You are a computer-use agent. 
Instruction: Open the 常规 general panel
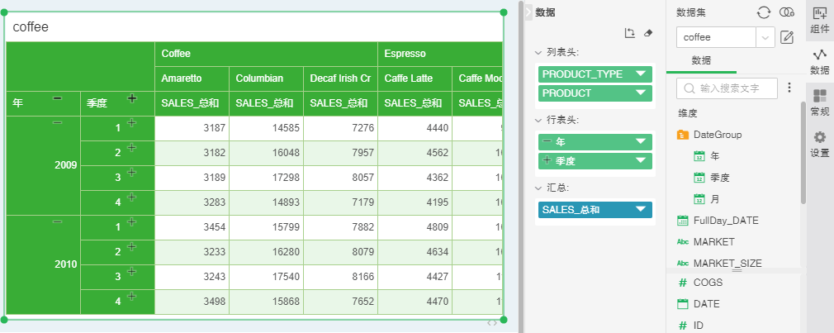point(819,102)
